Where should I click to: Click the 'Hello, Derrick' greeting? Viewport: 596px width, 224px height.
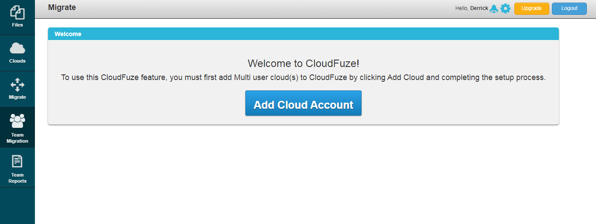[472, 8]
